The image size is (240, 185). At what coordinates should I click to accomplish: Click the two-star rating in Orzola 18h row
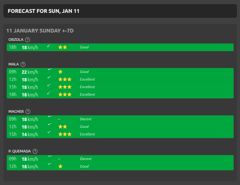pyautogui.click(x=62, y=47)
